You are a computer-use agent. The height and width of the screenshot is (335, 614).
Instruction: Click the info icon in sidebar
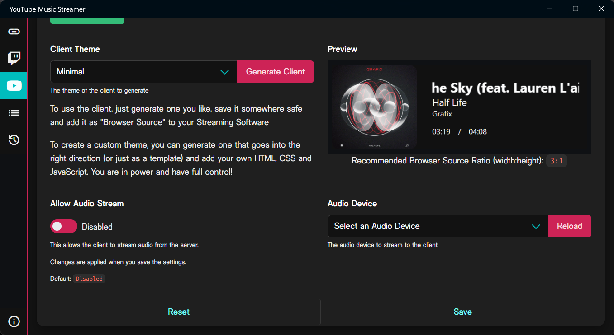14,321
